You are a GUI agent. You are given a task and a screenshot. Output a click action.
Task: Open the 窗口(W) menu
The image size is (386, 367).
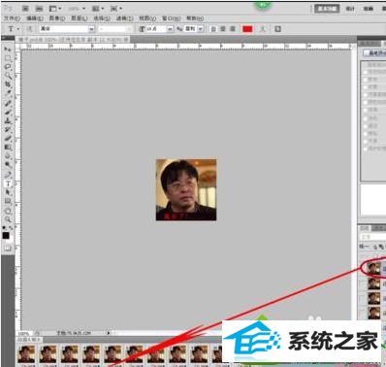pyautogui.click(x=171, y=18)
